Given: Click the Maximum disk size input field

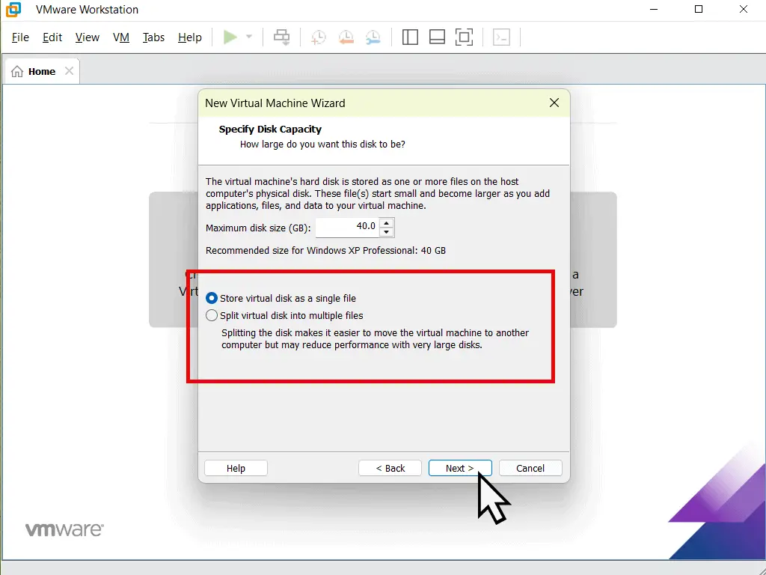Looking at the screenshot, I should [347, 226].
